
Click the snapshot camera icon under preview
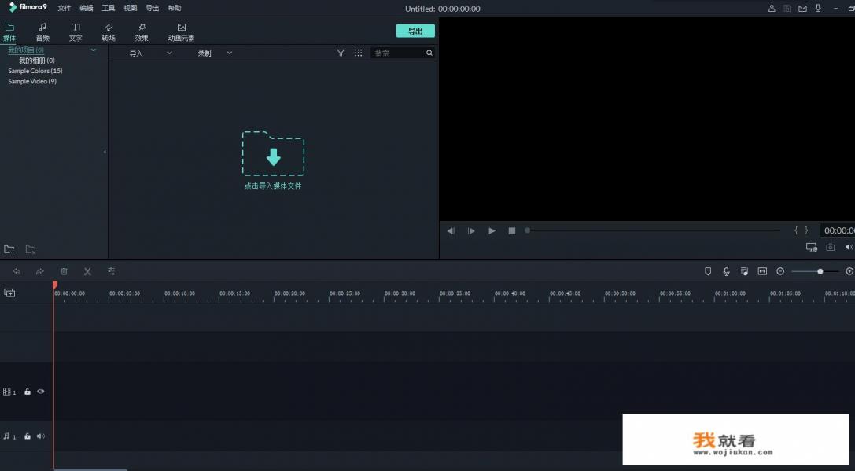coord(831,248)
